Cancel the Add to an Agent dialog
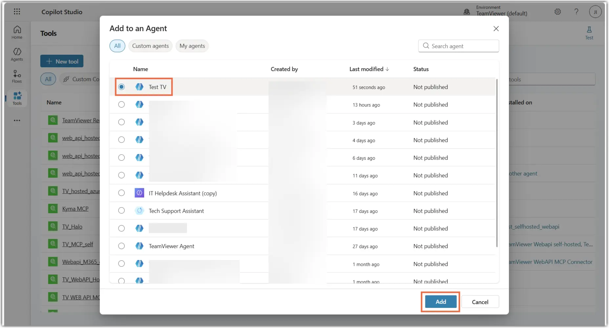609x328 pixels. tap(480, 302)
